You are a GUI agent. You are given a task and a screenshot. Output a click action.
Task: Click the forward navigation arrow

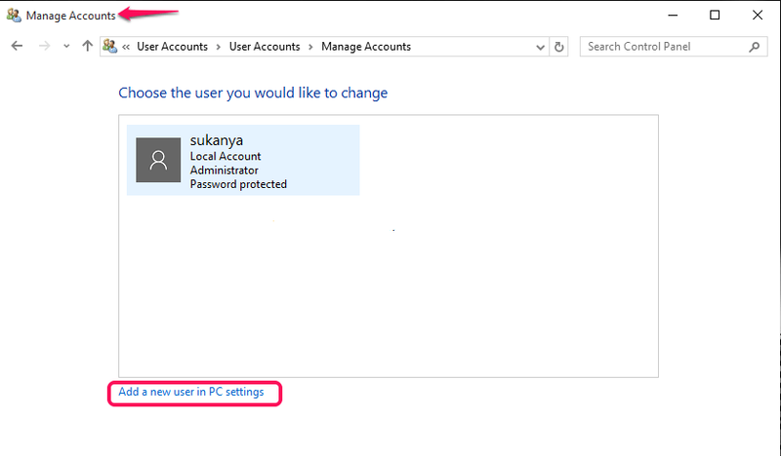[x=44, y=46]
